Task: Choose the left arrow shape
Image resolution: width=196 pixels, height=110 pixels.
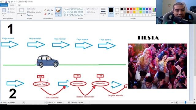Action: [79, 12]
